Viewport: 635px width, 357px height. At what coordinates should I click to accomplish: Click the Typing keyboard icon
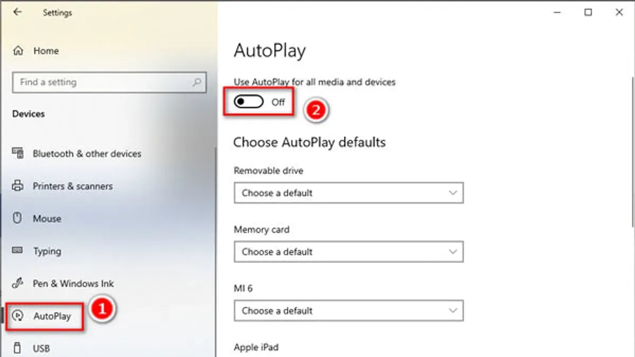17,251
